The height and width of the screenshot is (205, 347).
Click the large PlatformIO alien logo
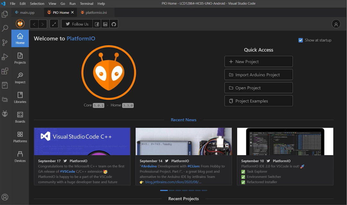(109, 73)
